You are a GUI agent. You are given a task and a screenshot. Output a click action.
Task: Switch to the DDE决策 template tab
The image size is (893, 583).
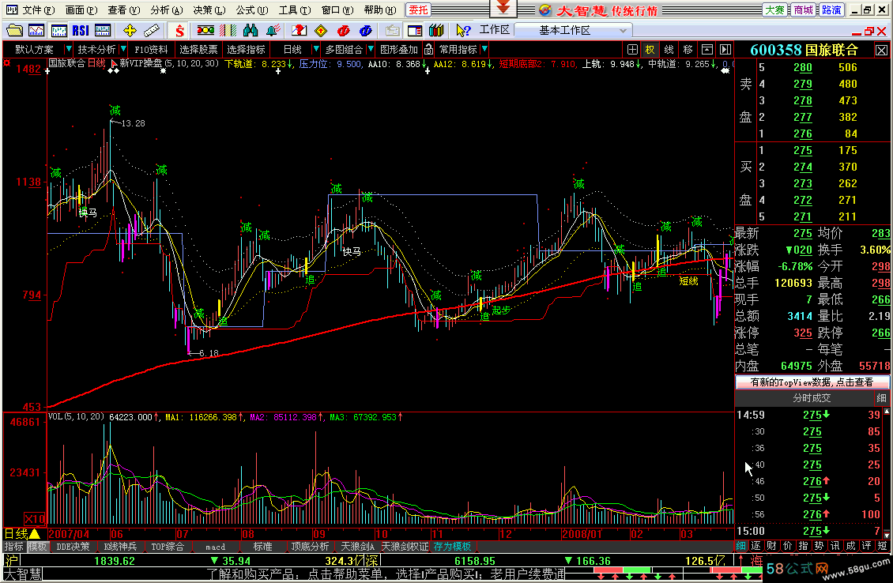coord(73,547)
